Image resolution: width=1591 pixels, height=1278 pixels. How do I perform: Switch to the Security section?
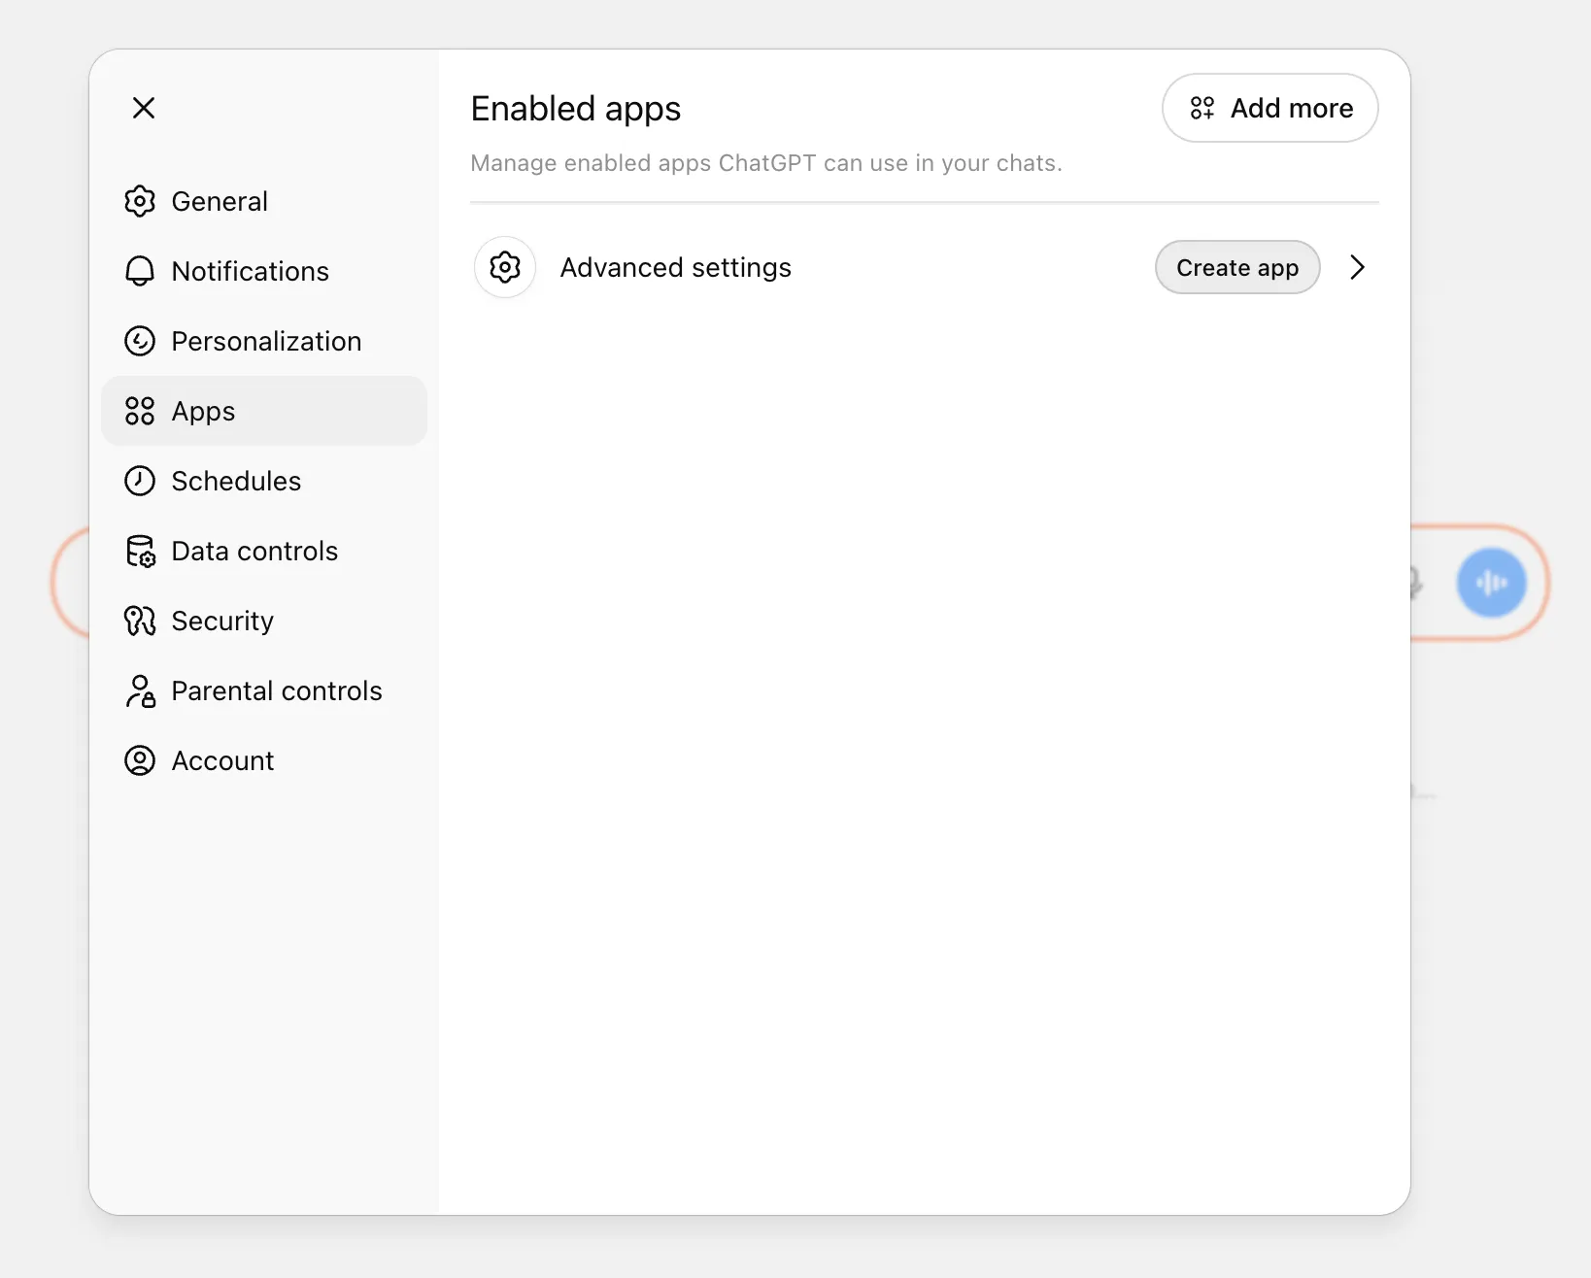pos(222,621)
